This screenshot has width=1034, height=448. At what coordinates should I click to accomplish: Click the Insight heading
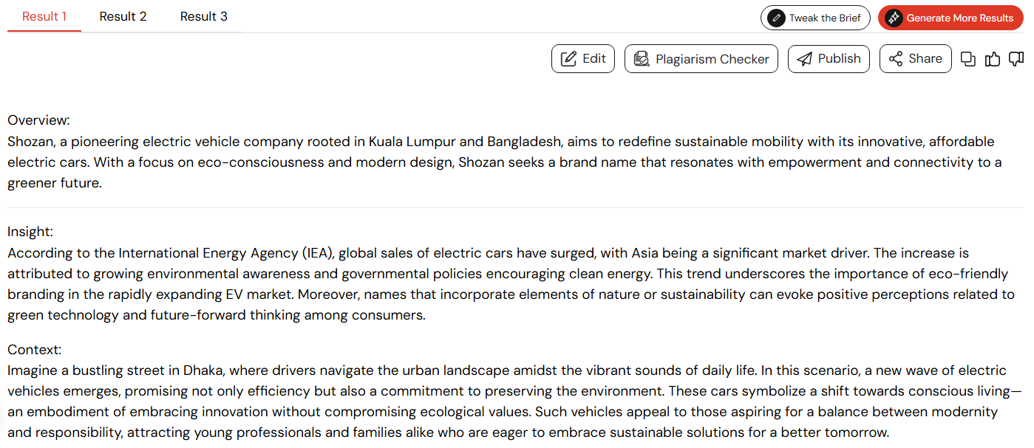click(x=30, y=232)
